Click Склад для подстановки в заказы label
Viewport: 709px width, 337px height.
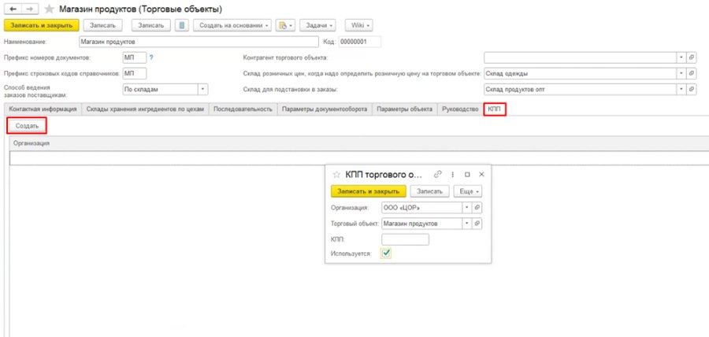pyautogui.click(x=290, y=90)
